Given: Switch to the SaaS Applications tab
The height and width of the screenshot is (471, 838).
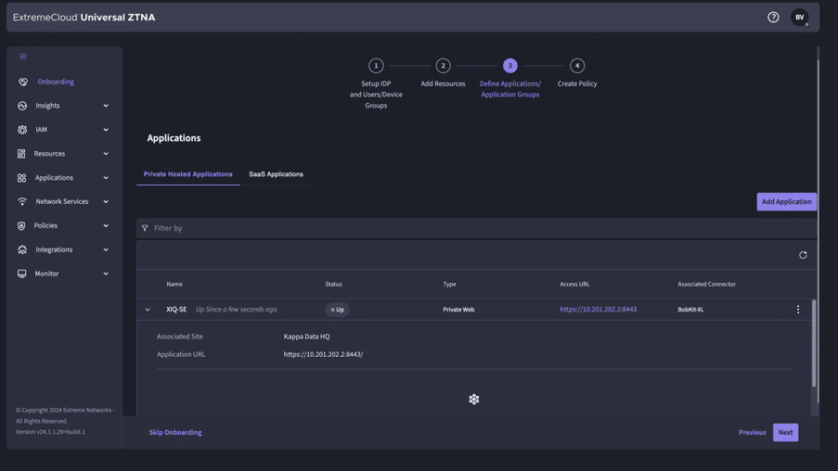Looking at the screenshot, I should (x=276, y=174).
